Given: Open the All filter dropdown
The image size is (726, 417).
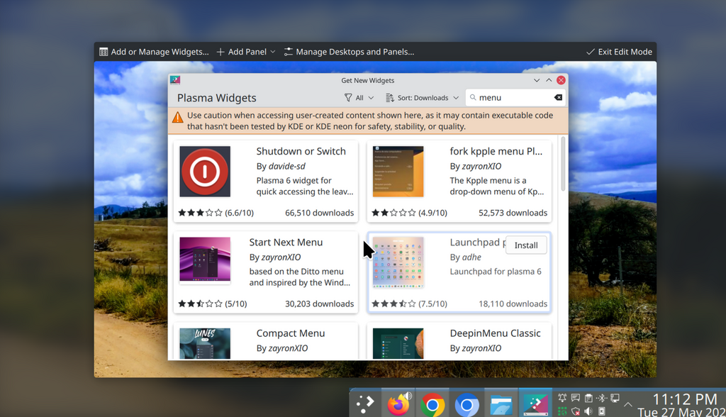Looking at the screenshot, I should (359, 98).
